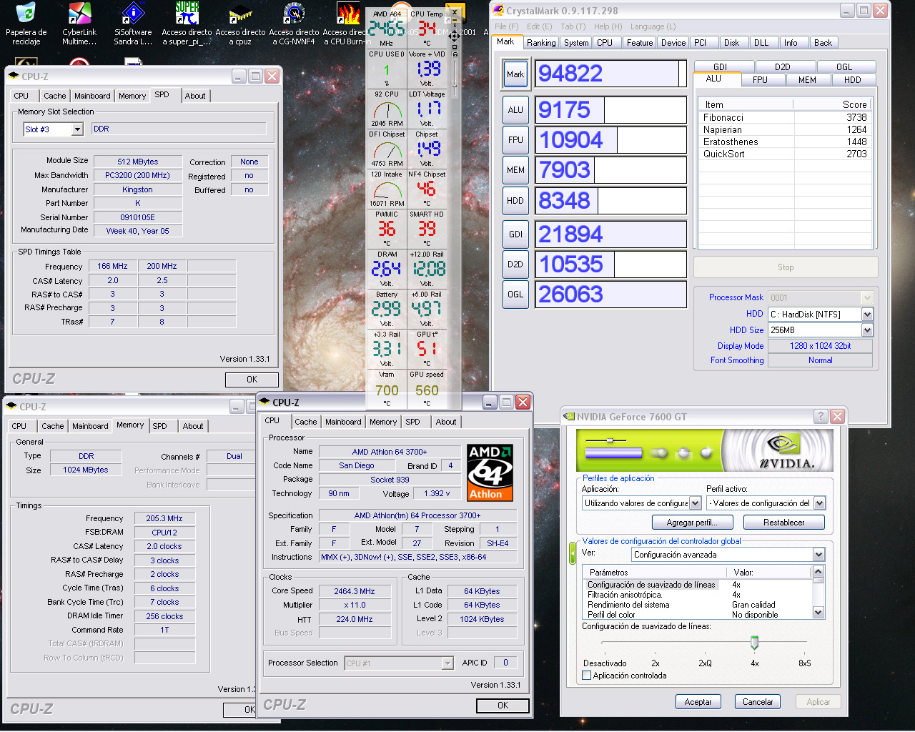
Task: Open the Perfil activo dropdown
Action: pos(819,503)
